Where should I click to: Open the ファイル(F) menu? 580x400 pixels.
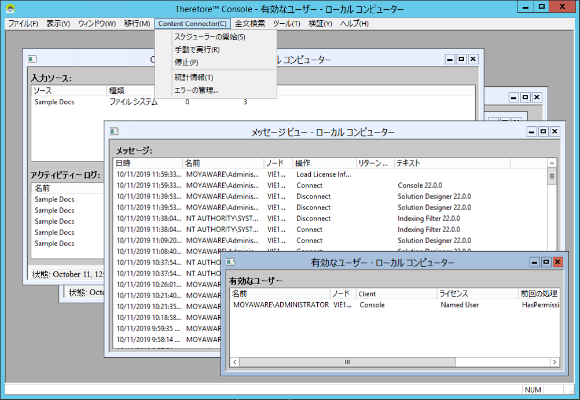(x=23, y=23)
